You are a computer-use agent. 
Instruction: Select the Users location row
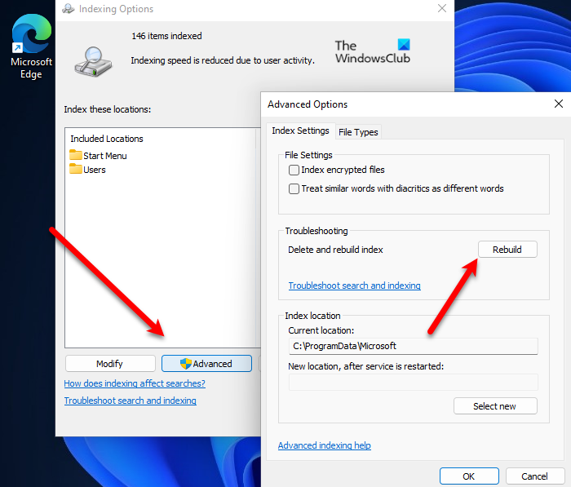(x=88, y=170)
